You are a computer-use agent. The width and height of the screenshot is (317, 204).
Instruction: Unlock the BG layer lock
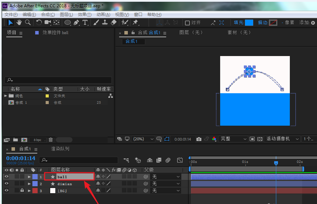coord(22,190)
